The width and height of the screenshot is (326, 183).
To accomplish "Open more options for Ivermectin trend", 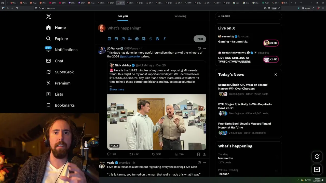I will [277, 155].
